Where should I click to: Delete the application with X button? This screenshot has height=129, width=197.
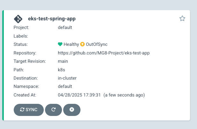(72, 110)
